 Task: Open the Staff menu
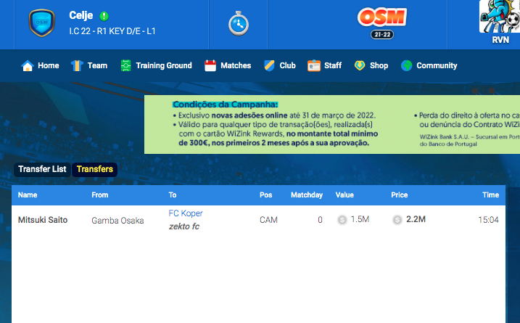pyautogui.click(x=324, y=65)
